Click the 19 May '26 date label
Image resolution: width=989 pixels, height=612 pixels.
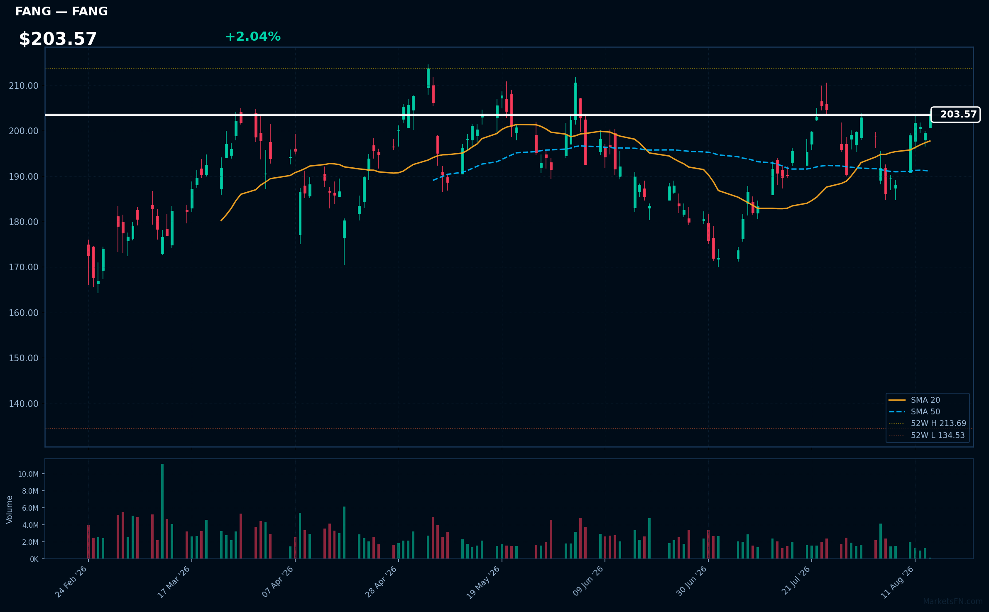484,583
